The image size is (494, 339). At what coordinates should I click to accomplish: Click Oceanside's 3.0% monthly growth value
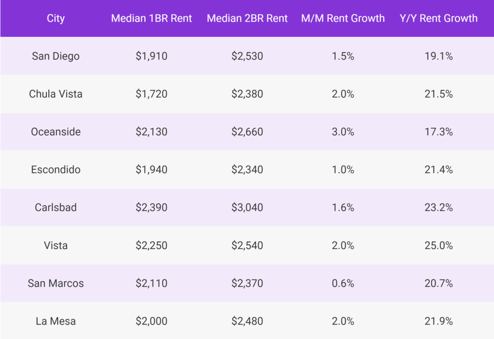tap(343, 132)
